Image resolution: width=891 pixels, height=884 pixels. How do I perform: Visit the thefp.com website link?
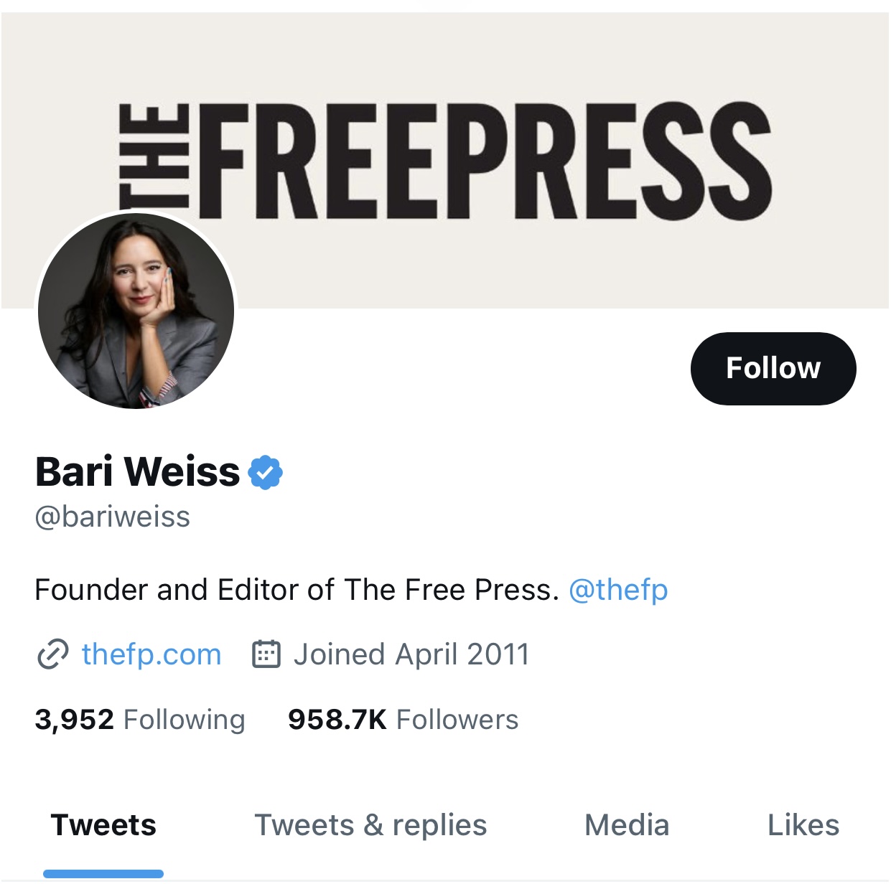151,654
